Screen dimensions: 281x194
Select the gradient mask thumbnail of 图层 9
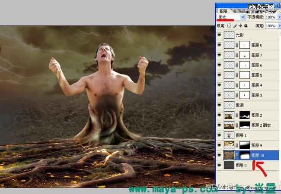(x=245, y=145)
